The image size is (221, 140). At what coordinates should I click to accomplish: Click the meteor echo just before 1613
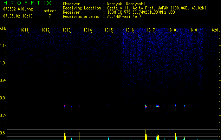pyautogui.click(x=65, y=106)
